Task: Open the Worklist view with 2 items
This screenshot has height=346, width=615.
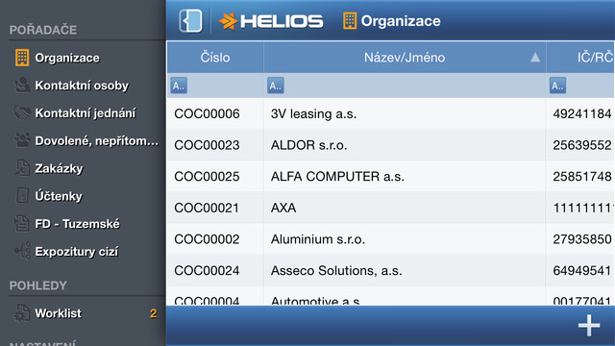Action: click(x=84, y=313)
